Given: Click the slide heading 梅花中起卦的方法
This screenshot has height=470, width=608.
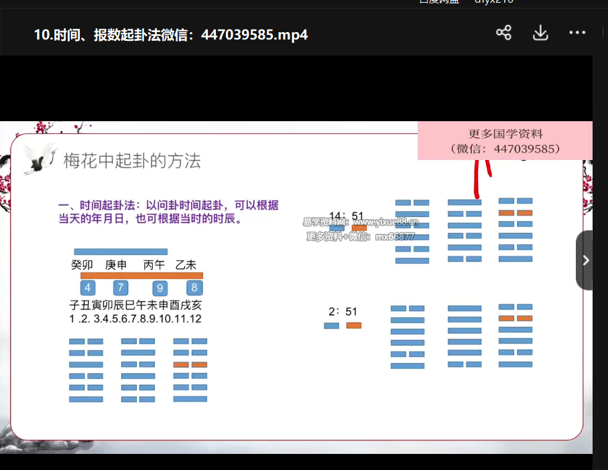Looking at the screenshot, I should pyautogui.click(x=132, y=161).
